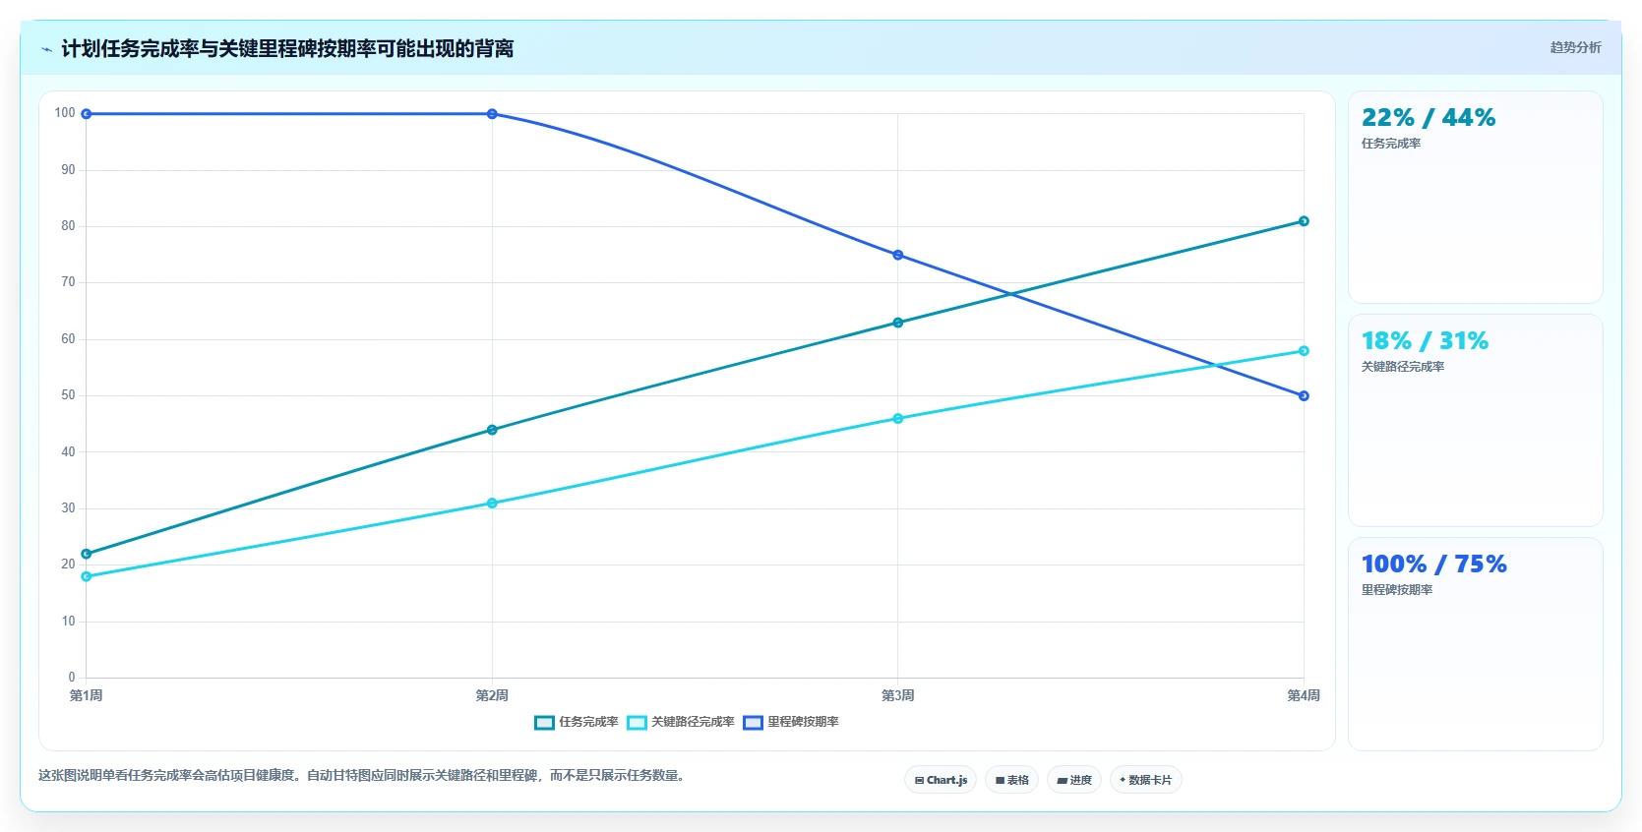Click the 进度 pill
Image resolution: width=1642 pixels, height=832 pixels.
tap(1074, 780)
